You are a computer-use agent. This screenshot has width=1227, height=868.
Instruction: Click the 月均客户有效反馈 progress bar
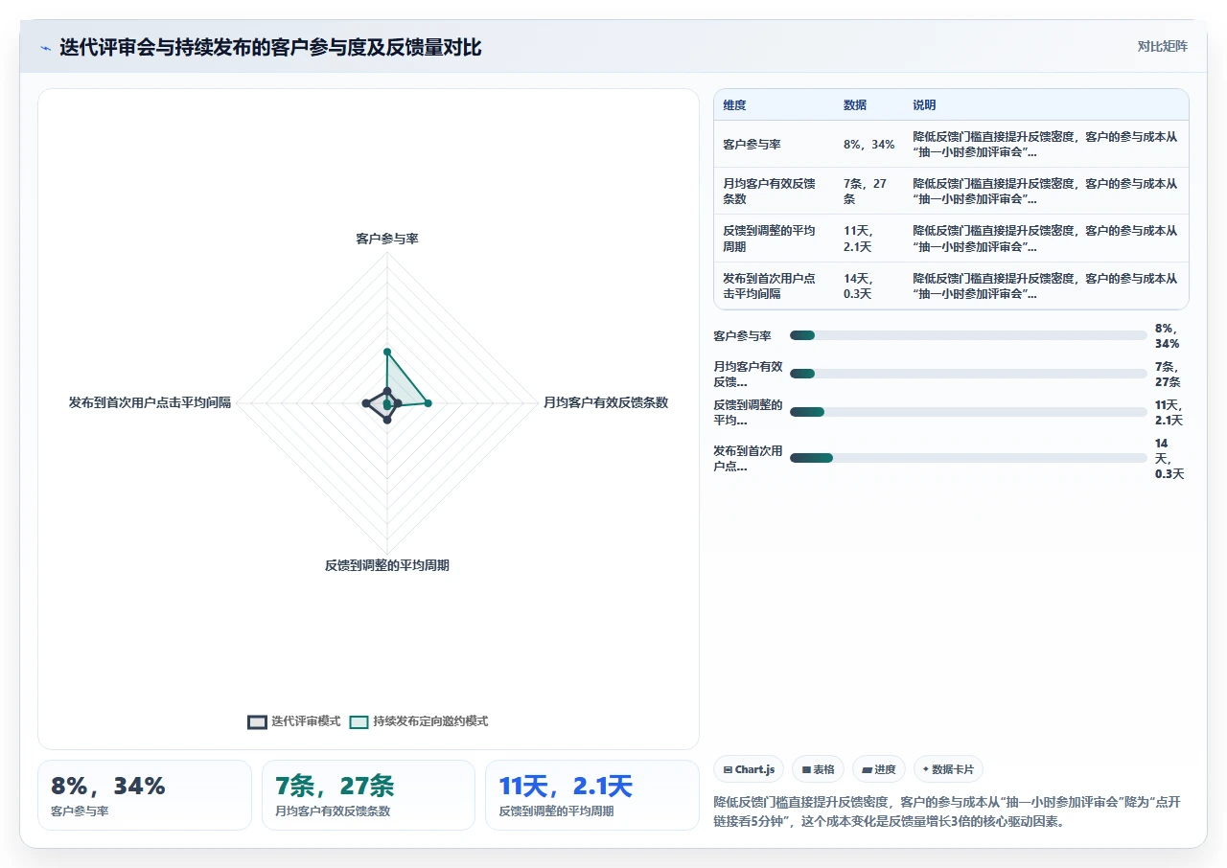coord(968,374)
